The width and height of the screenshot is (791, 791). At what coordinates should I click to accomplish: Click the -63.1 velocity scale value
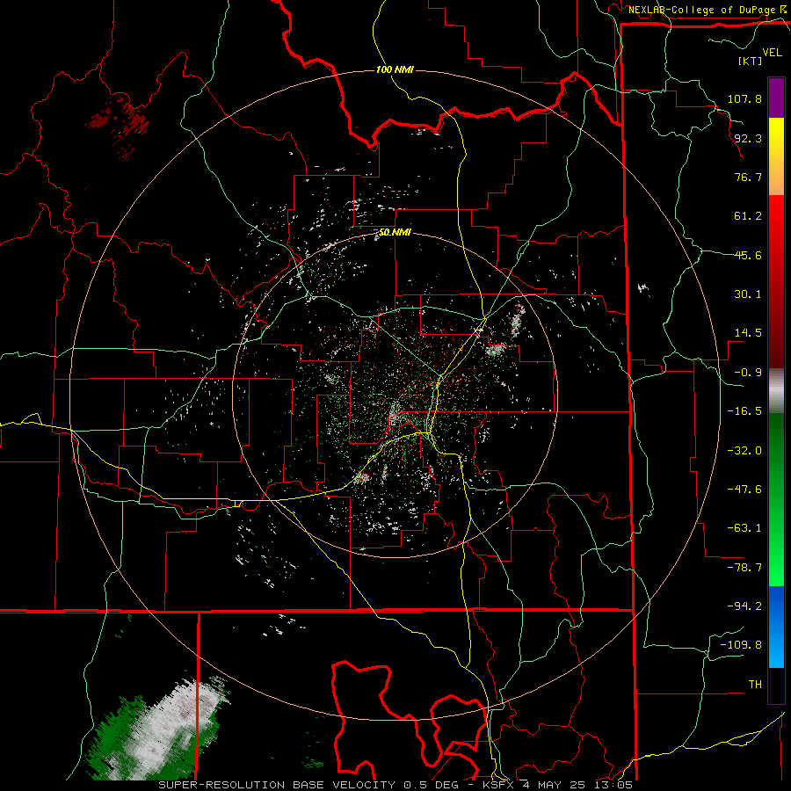pyautogui.click(x=744, y=527)
